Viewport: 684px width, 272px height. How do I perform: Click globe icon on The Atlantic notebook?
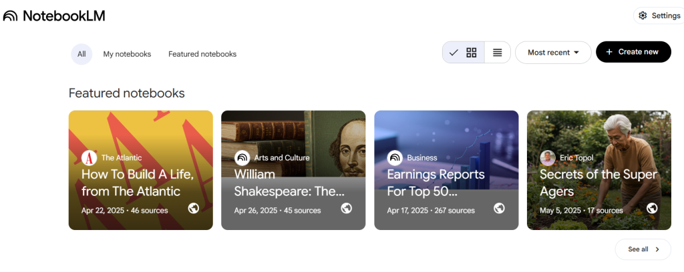pyautogui.click(x=194, y=208)
